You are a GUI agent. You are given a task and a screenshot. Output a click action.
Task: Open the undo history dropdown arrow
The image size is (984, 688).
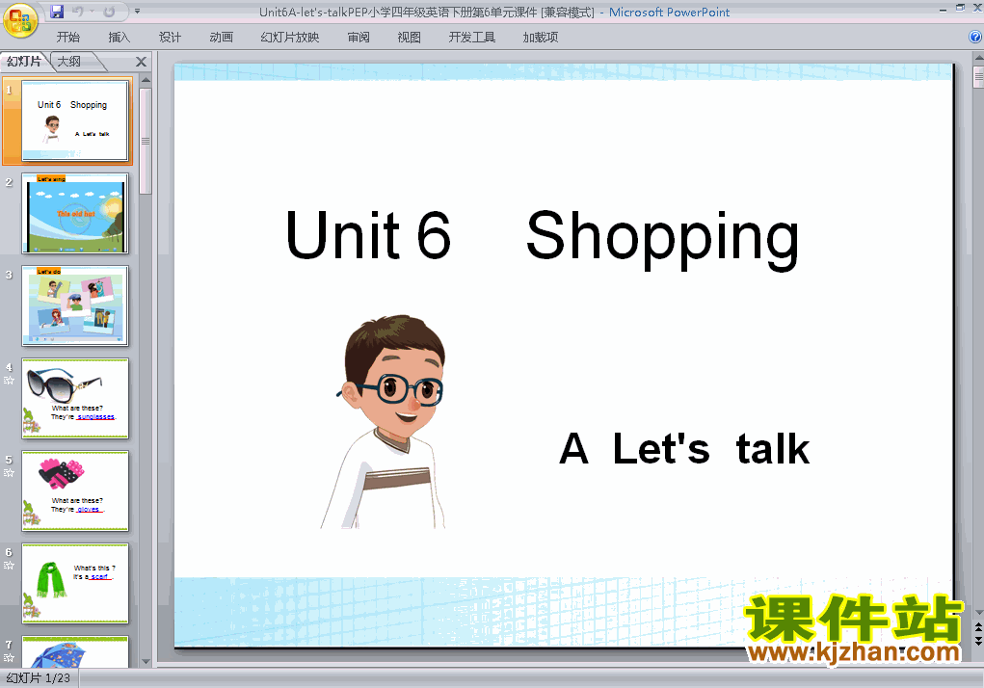pyautogui.click(x=92, y=12)
